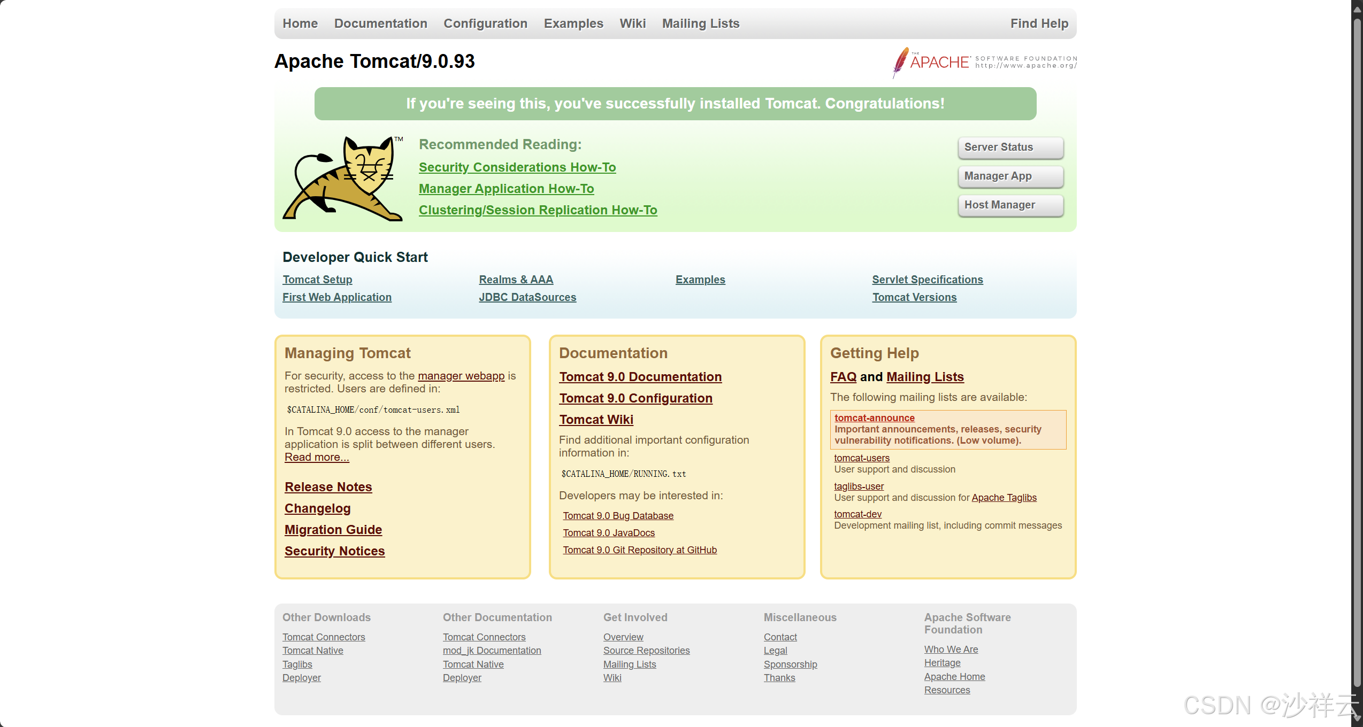Open the Security Notices link
The image size is (1363, 727).
(x=335, y=551)
